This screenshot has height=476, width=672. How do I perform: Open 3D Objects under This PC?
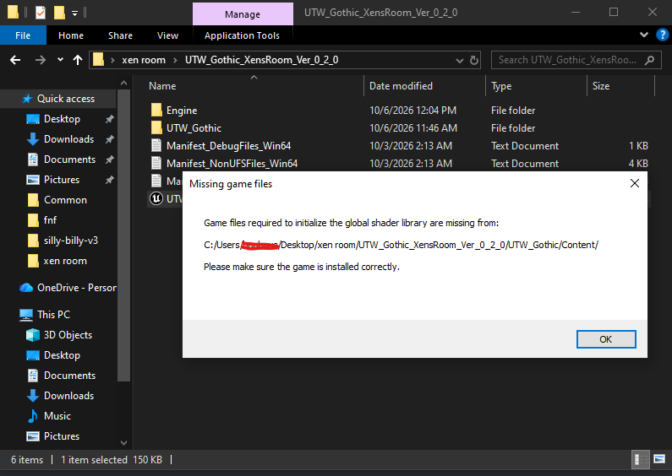[68, 335]
